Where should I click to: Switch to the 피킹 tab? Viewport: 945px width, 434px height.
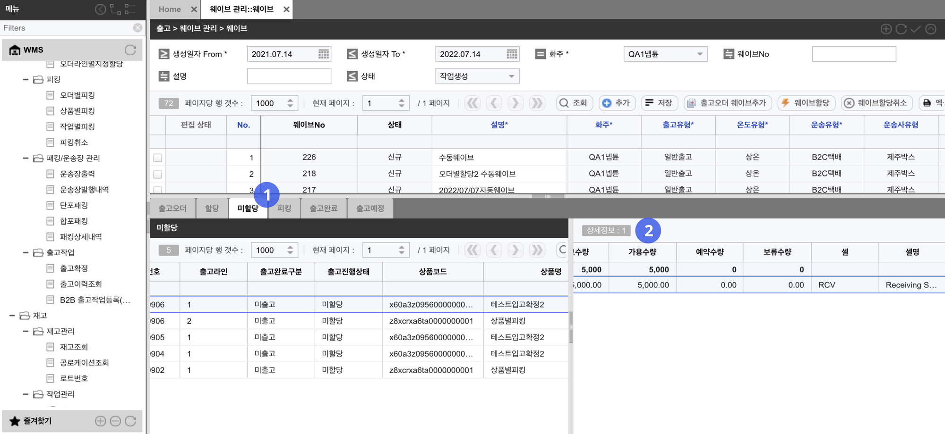[284, 209]
